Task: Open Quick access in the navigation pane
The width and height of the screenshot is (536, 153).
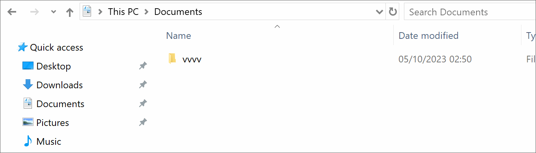Action: 56,47
